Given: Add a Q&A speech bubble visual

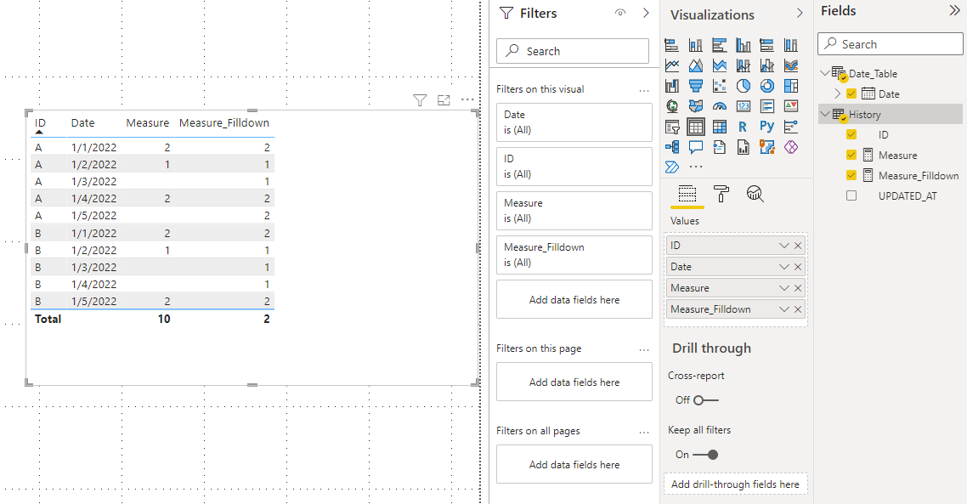Looking at the screenshot, I should pos(696,147).
